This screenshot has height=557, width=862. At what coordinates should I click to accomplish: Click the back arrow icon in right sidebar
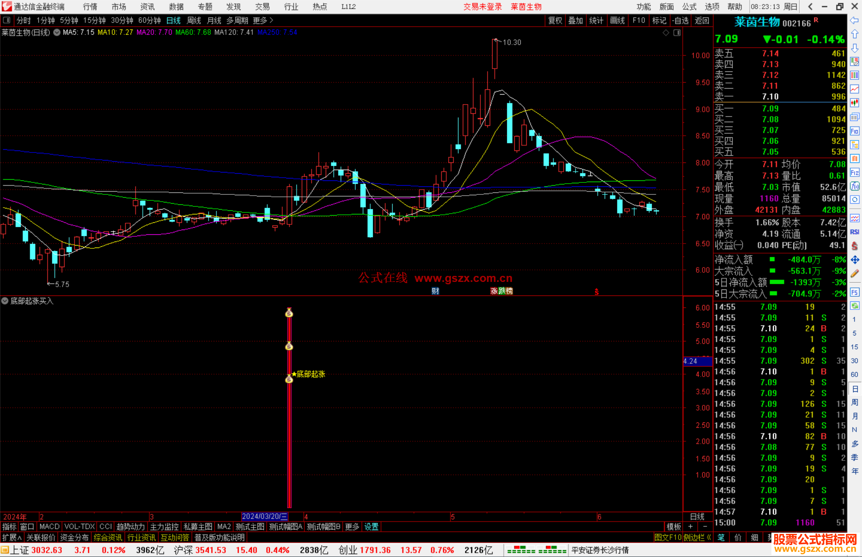coord(854,20)
